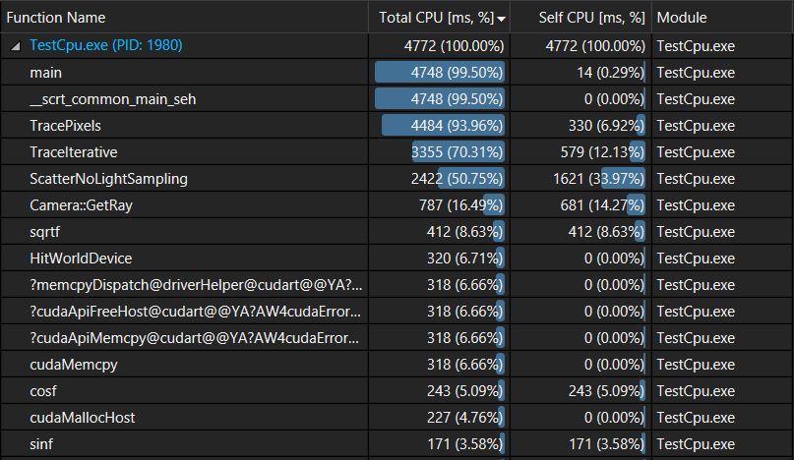Click the 227 (4.76%) Total CPU value

coord(464,418)
